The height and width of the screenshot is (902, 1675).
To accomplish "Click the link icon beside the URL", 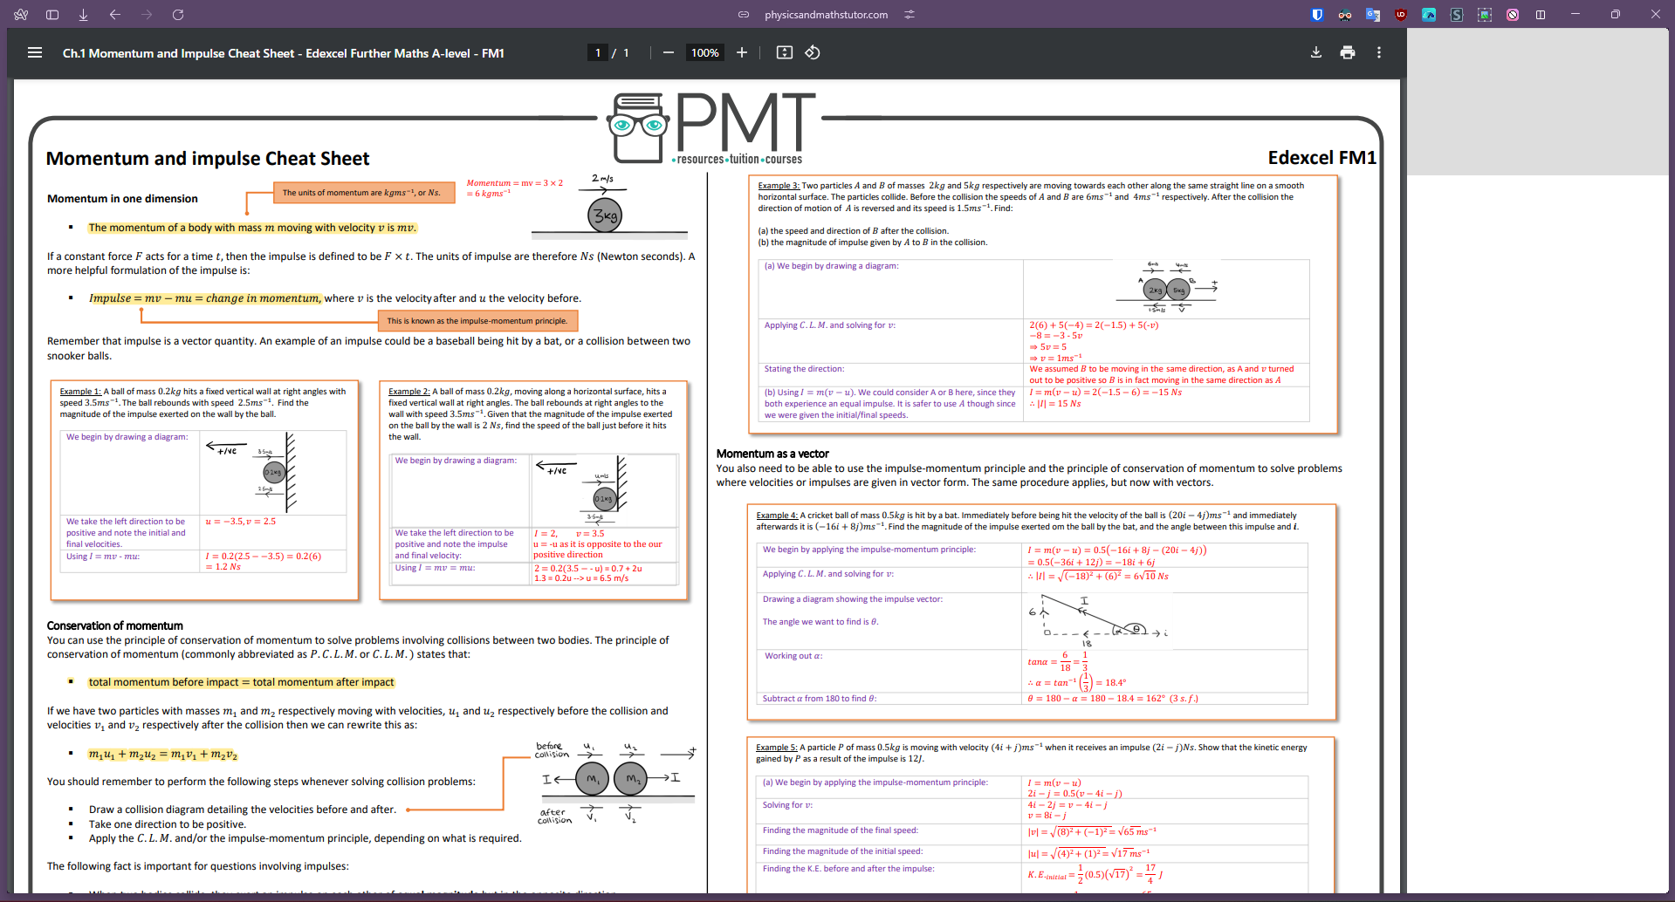I will (x=744, y=15).
